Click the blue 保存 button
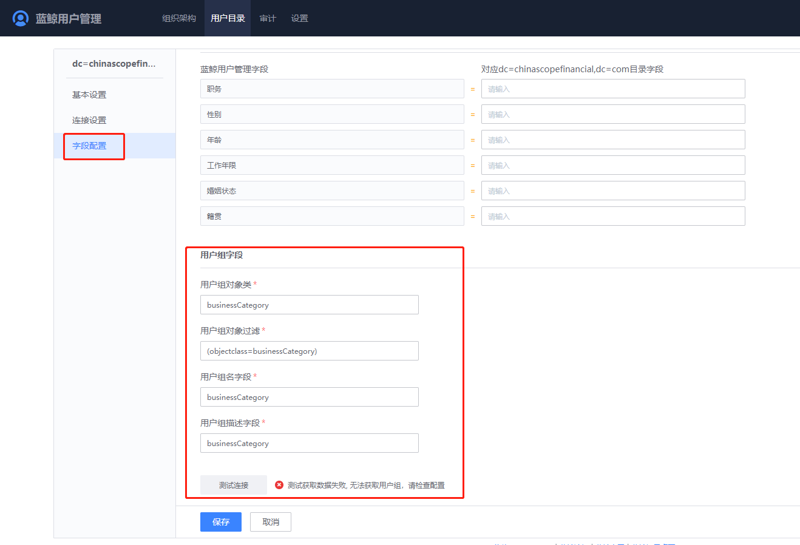The image size is (800, 545). (220, 521)
